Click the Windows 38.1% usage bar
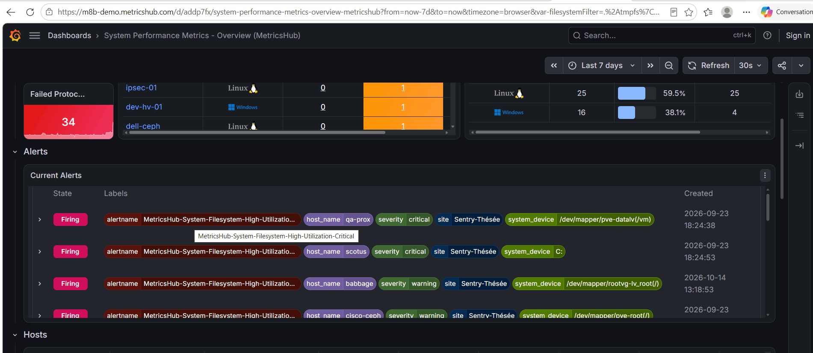Viewport: 813px width, 353px height. (637, 113)
